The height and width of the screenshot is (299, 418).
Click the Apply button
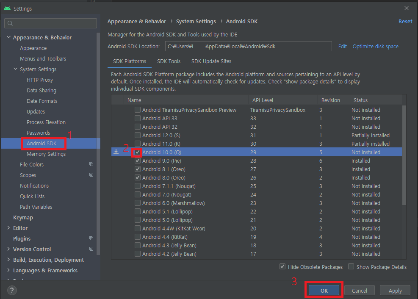coord(395,290)
